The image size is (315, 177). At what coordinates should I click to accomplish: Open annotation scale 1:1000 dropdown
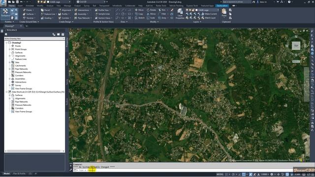[265, 175]
